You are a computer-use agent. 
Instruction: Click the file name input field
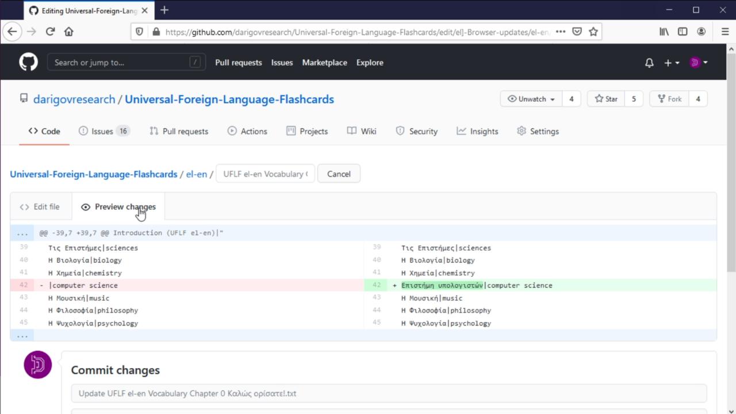[265, 174]
